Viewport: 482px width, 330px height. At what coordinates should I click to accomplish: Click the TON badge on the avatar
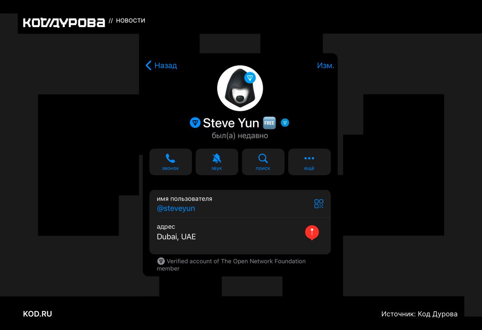pos(250,78)
